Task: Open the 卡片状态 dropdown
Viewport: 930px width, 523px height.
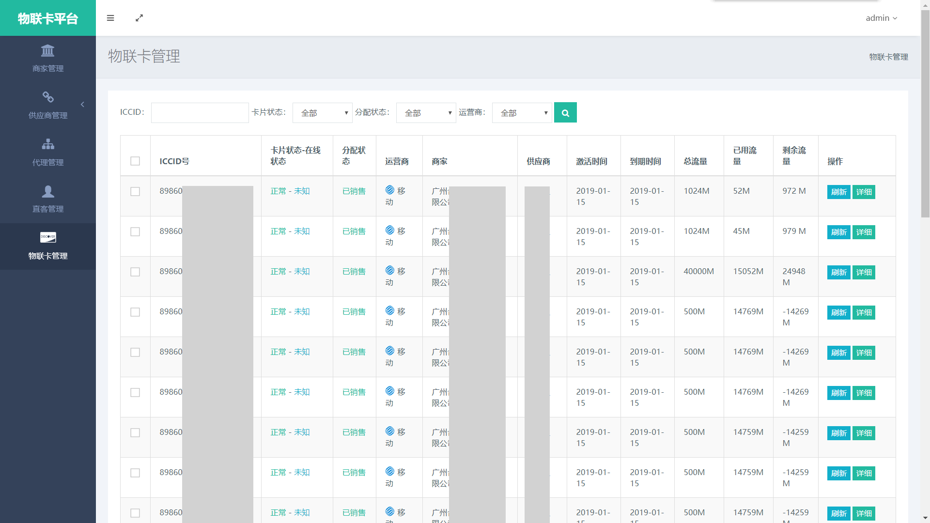Action: pos(322,113)
